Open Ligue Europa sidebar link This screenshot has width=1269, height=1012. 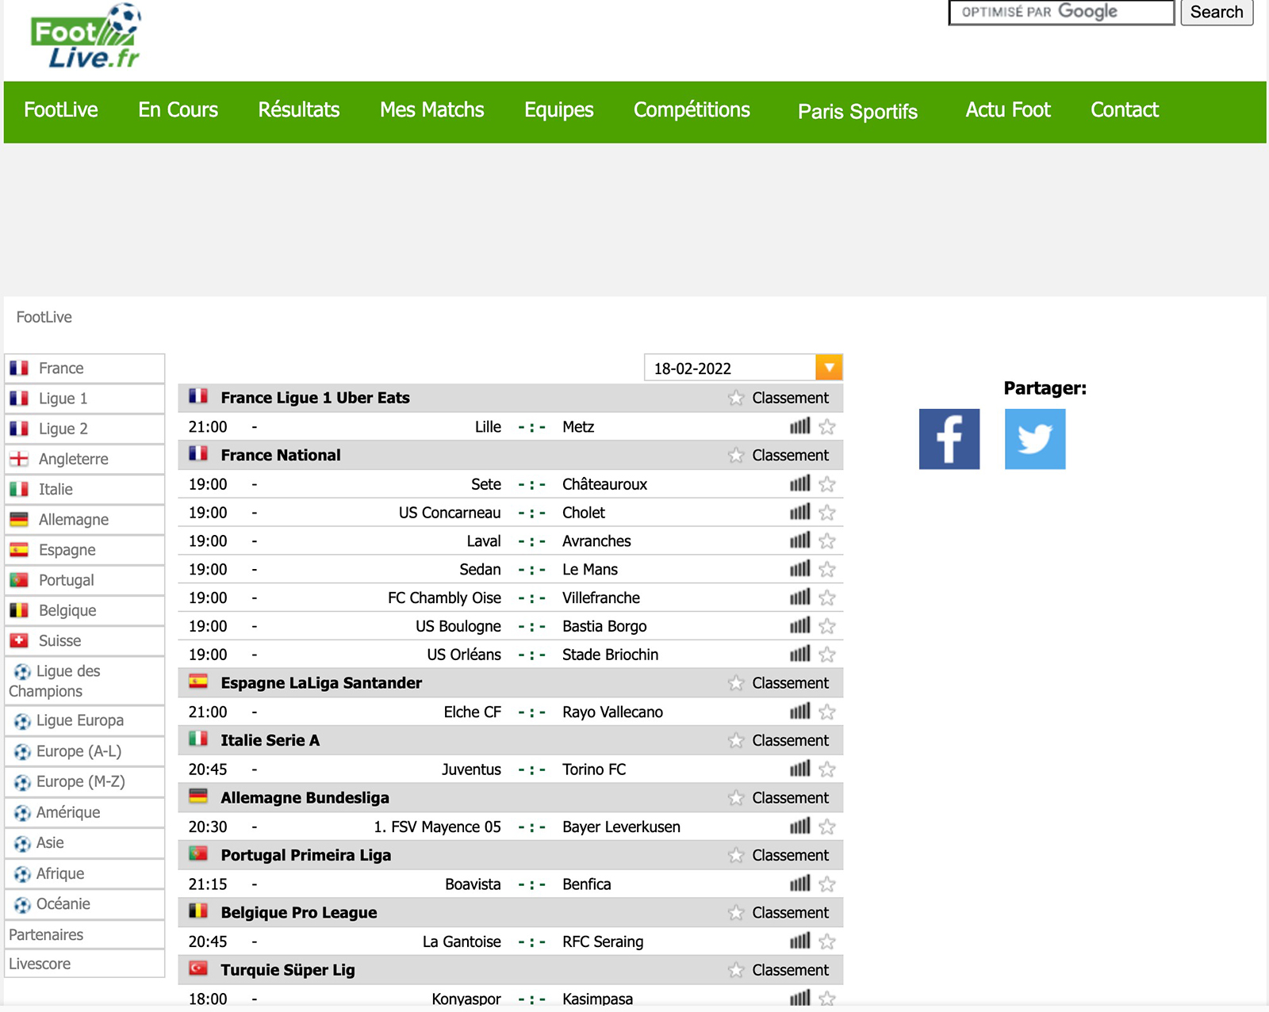coord(85,720)
